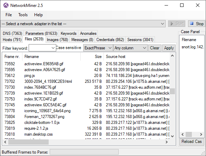The image size is (206, 156).
Task: Click frame number 73702 cell
Action: click(10, 81)
